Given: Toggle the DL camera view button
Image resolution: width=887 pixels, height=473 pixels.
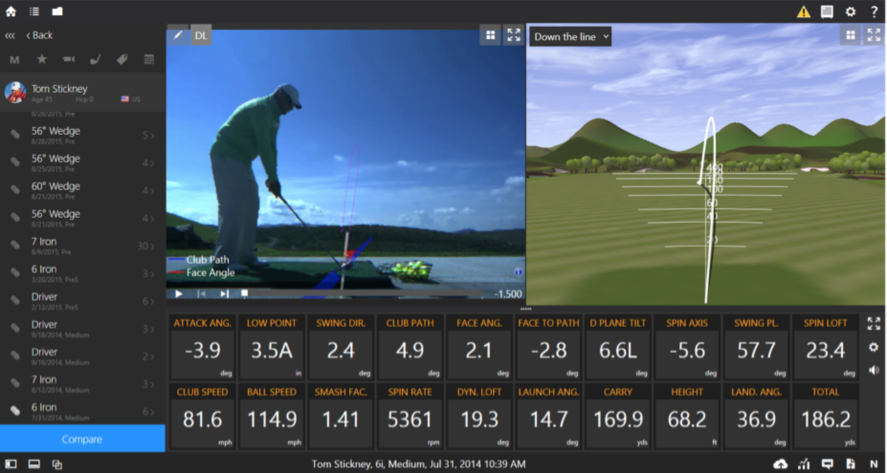Looking at the screenshot, I should pyautogui.click(x=201, y=35).
